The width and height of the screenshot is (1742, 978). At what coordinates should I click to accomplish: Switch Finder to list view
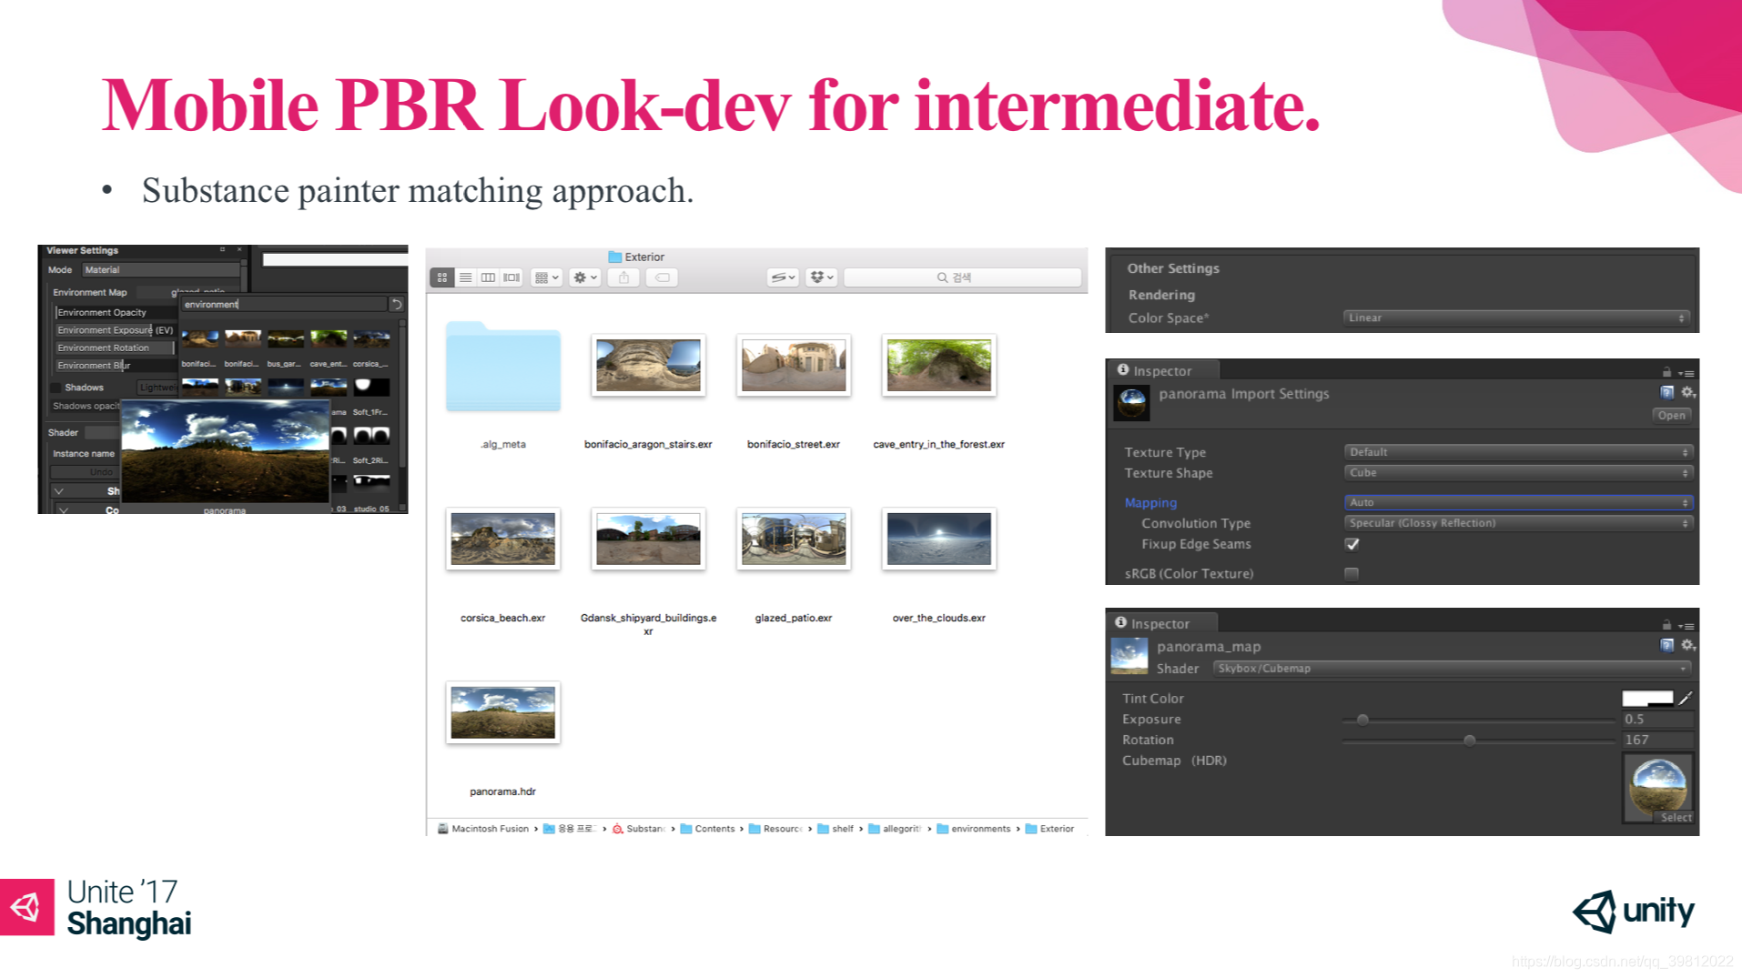coord(465,277)
